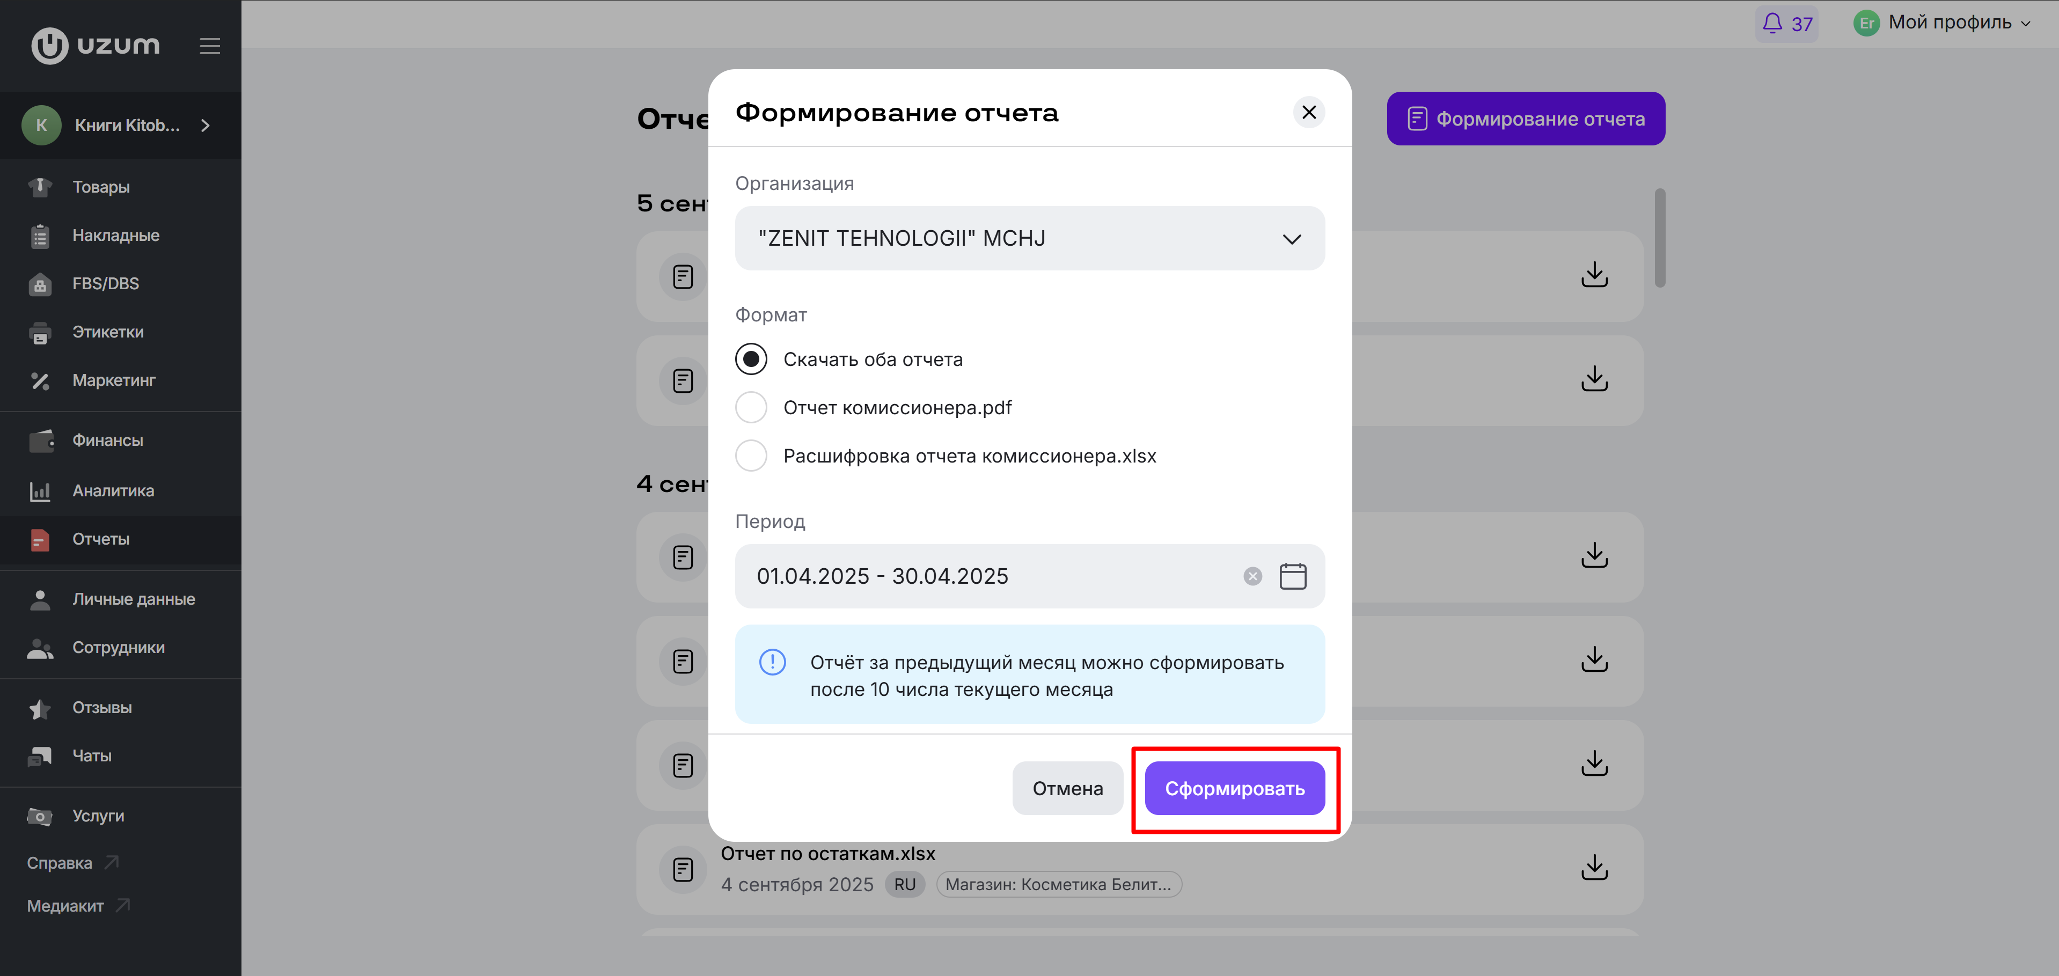Screen dimensions: 2059x976
Task: Click the Er profile avatar
Action: click(1866, 23)
